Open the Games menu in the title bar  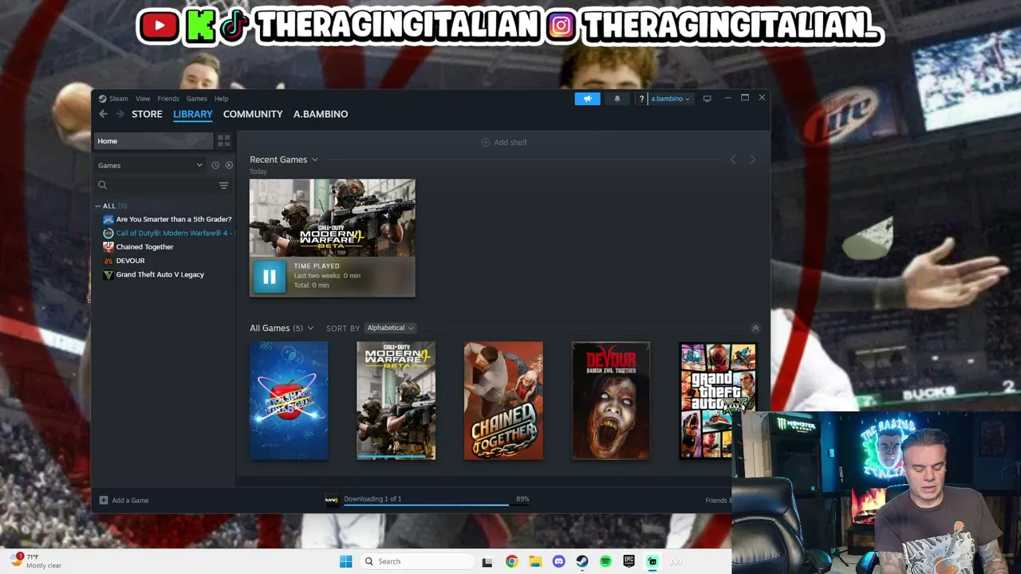[x=197, y=99]
